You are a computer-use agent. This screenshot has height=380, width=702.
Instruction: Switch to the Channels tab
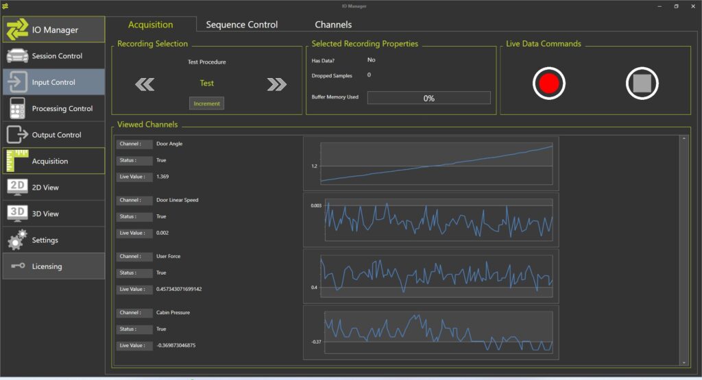tap(333, 25)
